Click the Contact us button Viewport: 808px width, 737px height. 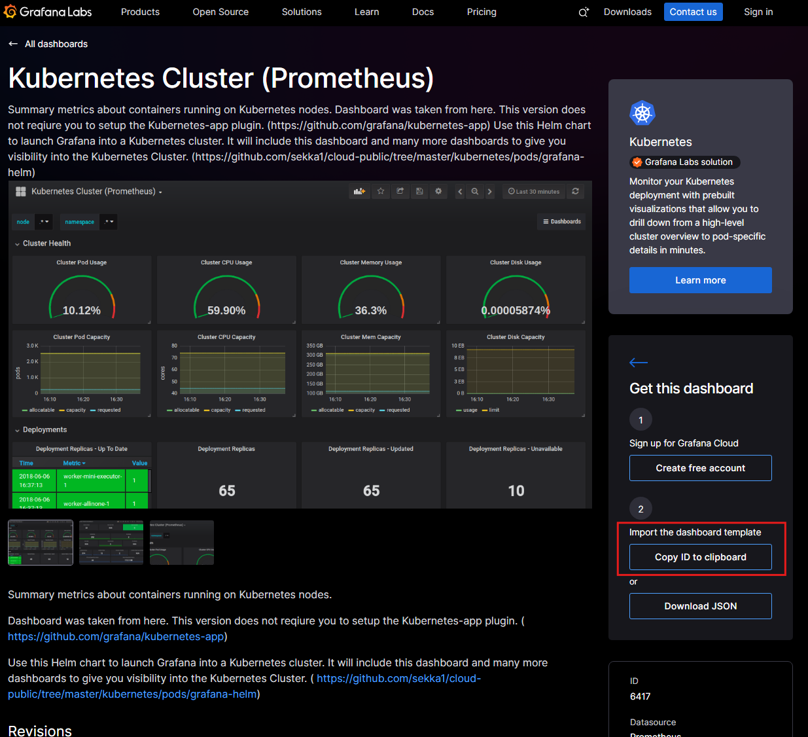[693, 12]
